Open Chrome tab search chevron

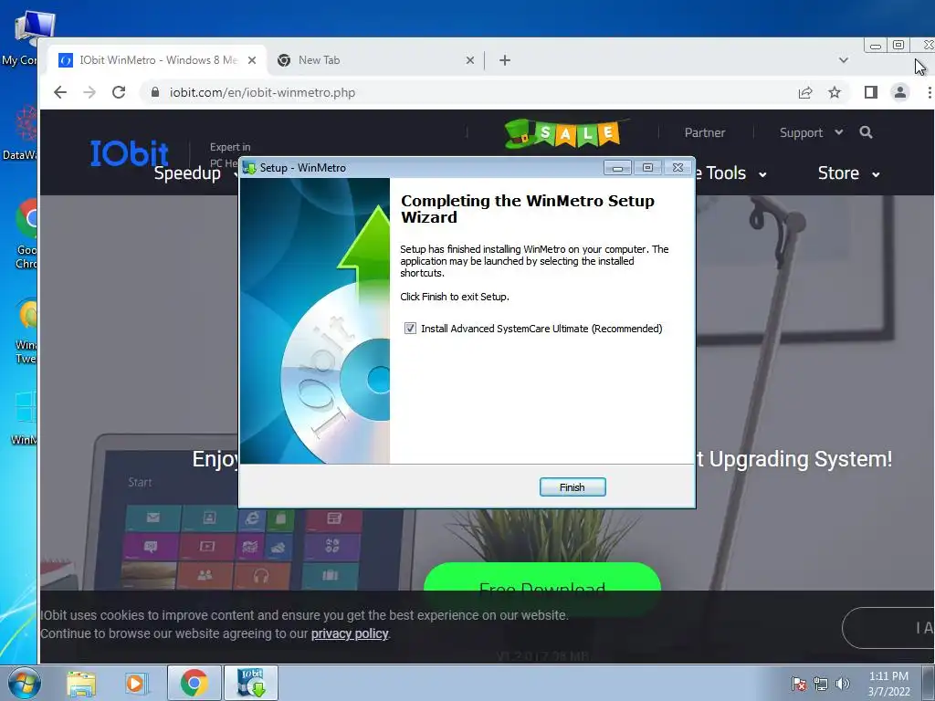(843, 60)
